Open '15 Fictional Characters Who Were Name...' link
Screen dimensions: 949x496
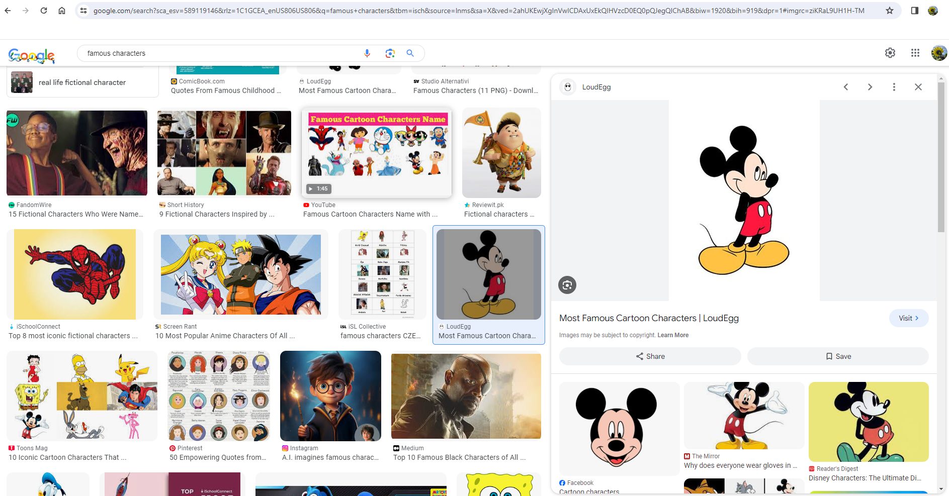(76, 214)
